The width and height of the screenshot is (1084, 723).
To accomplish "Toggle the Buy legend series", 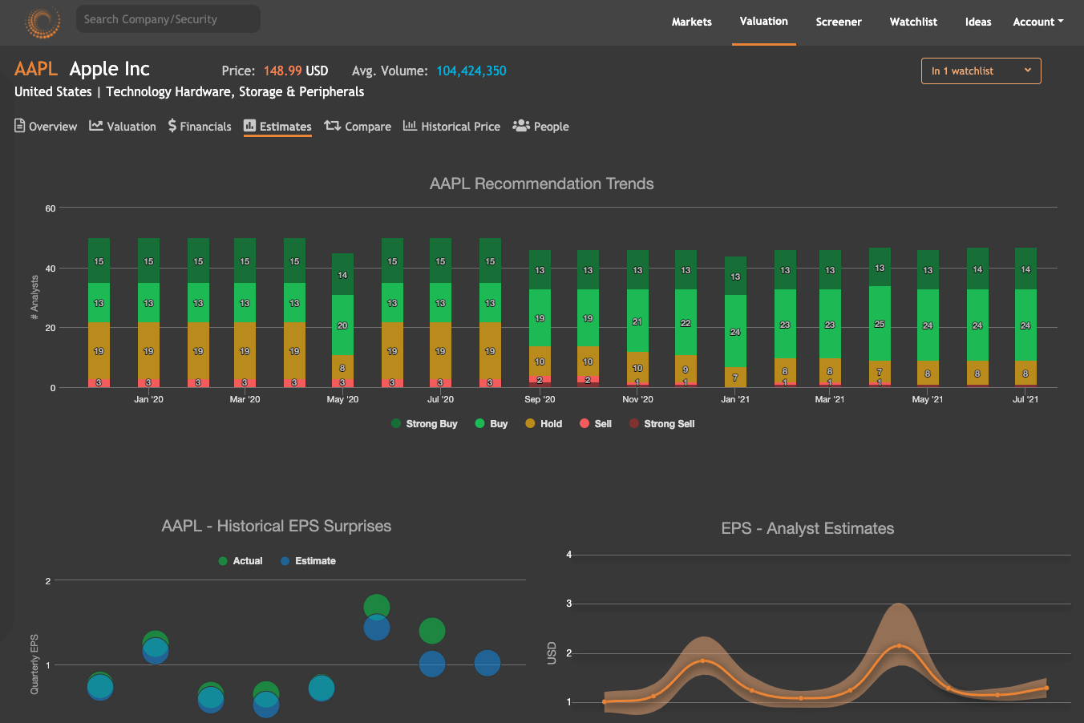I will coord(491,424).
